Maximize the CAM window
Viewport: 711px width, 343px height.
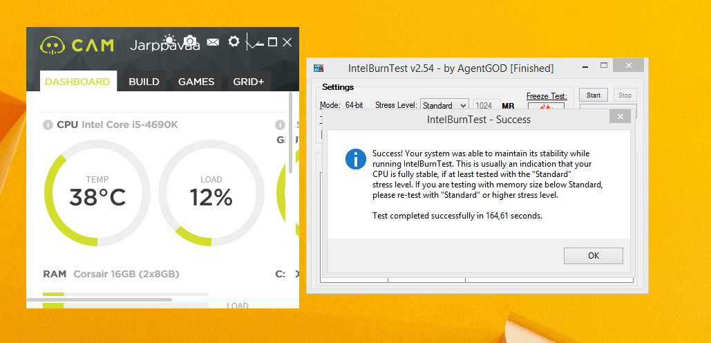(272, 42)
